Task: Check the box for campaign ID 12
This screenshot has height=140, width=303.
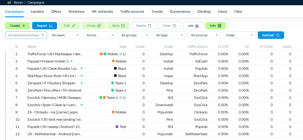Action: coord(12,134)
